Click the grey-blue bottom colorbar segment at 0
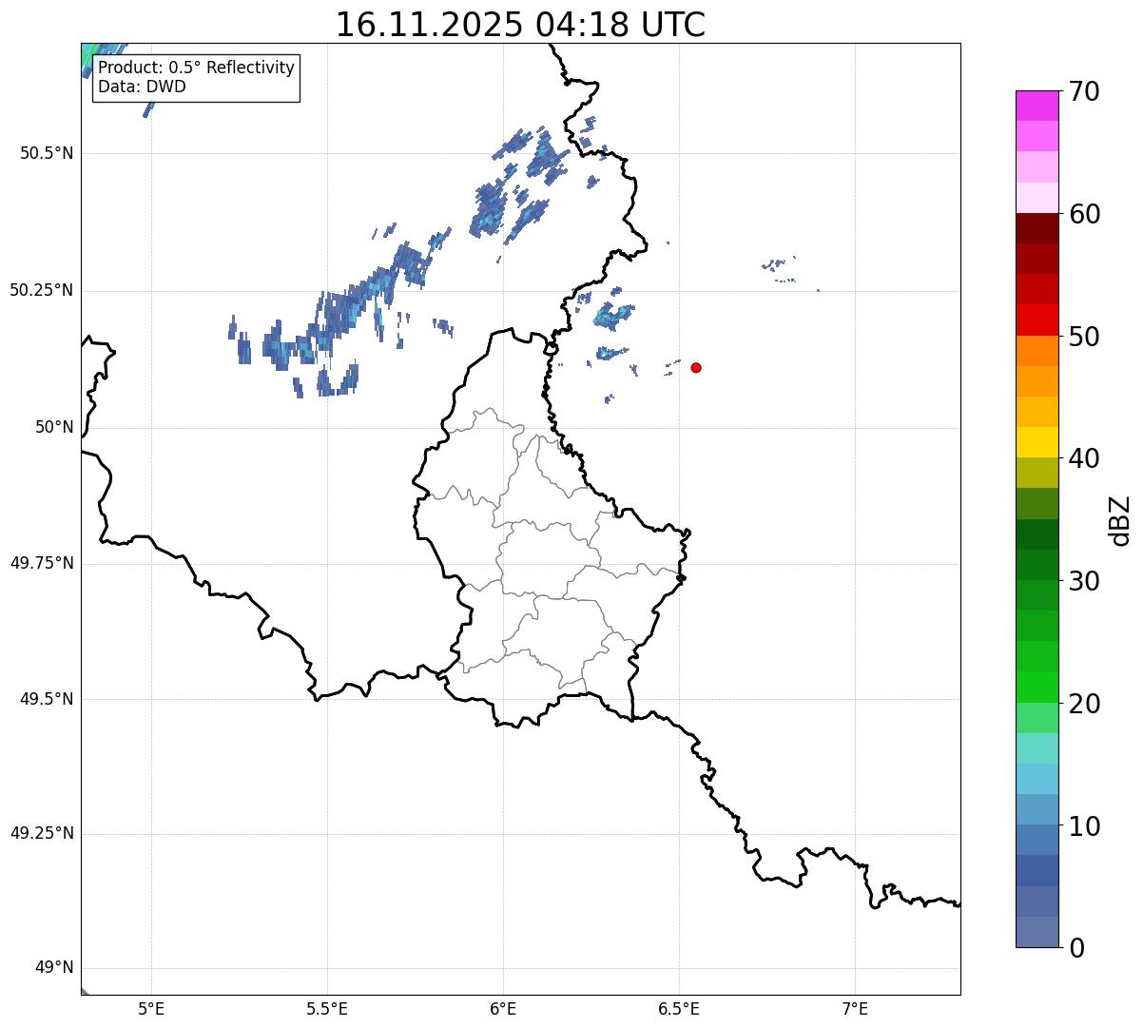 pos(1037,932)
